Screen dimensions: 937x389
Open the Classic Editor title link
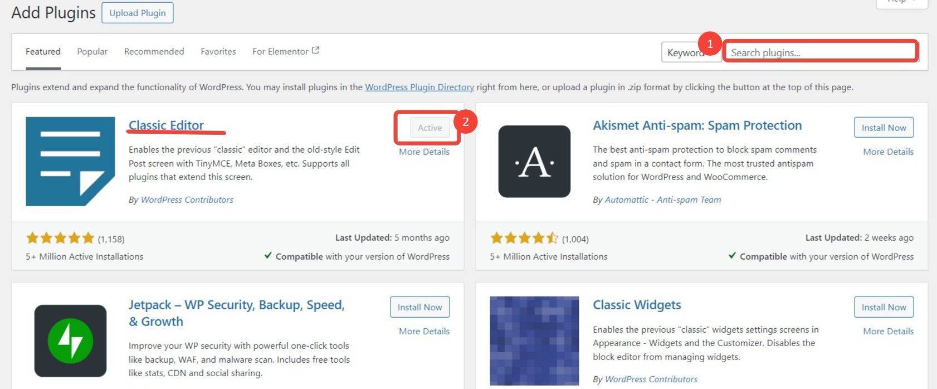(x=166, y=125)
